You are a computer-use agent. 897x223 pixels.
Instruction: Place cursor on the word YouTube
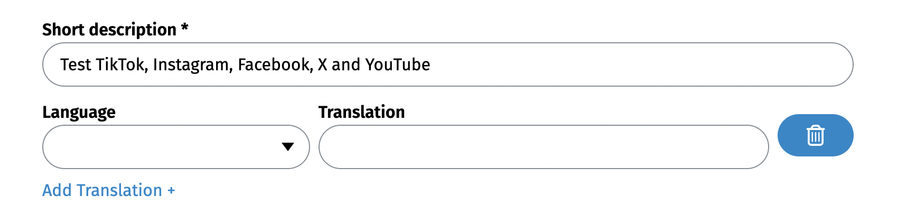tap(398, 64)
